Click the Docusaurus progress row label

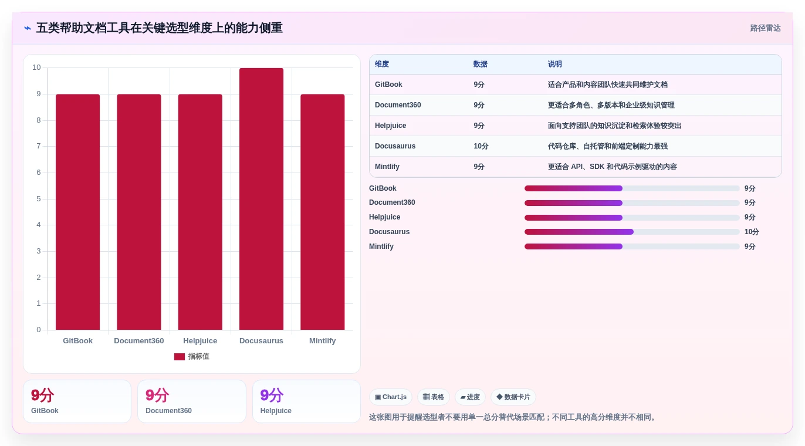[390, 232]
